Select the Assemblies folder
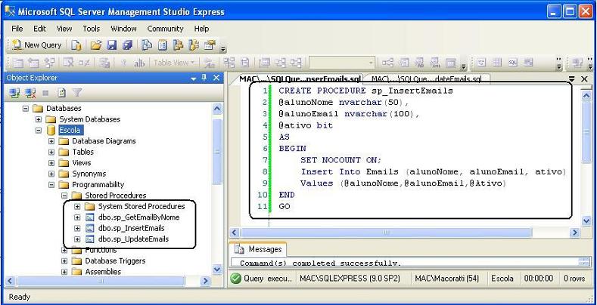This screenshot has height=305, width=597. [x=103, y=272]
